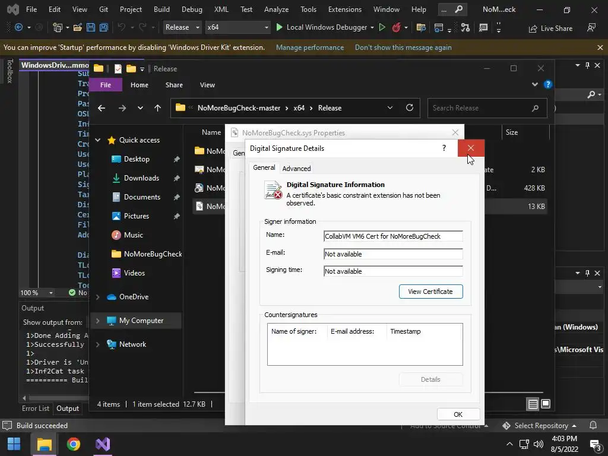The height and width of the screenshot is (456, 608).
Task: Open Visual Studio from taskbar
Action: [103, 444]
